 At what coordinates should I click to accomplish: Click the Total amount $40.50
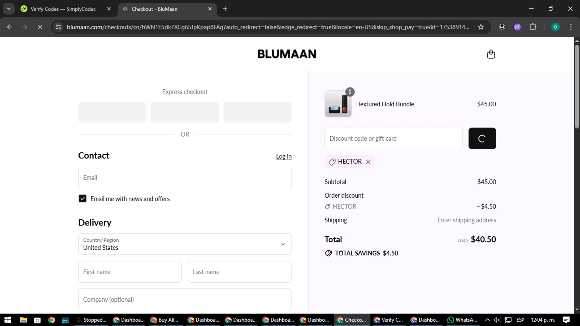point(483,239)
